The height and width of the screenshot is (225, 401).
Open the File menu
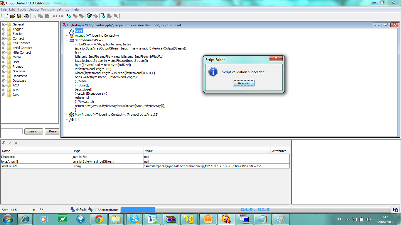[x=4, y=9]
